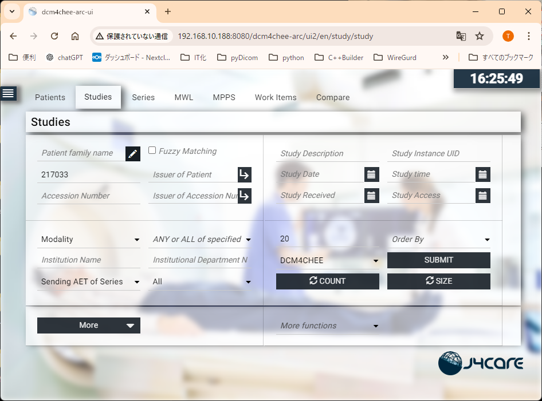The height and width of the screenshot is (401, 542).
Task: Click the COUNT button
Action: (328, 281)
